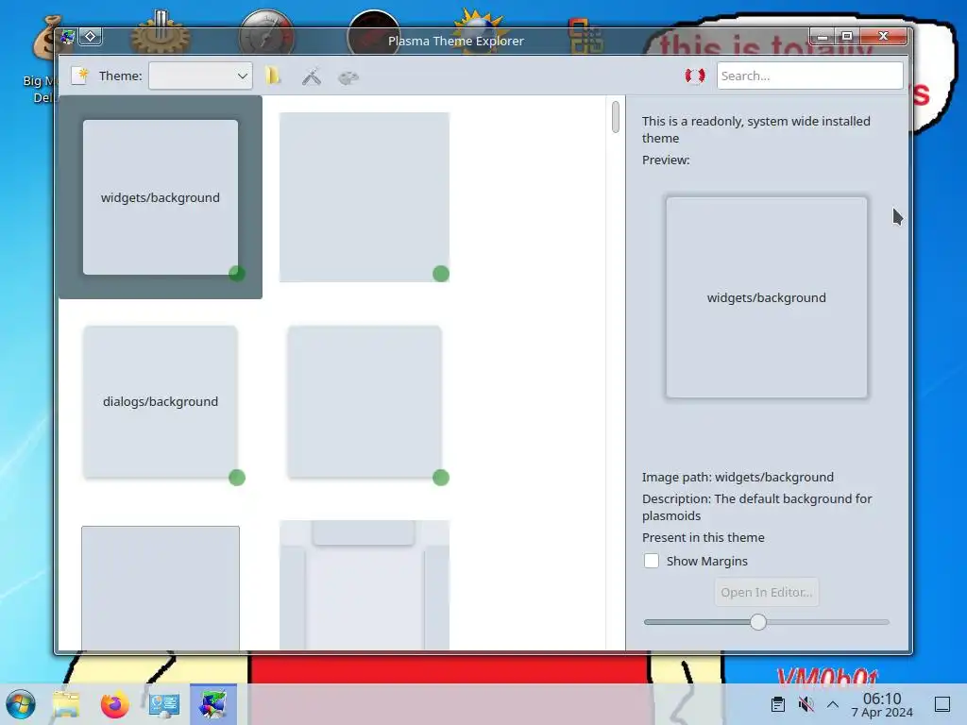Click green dot on tile right of dialogs/background
The height and width of the screenshot is (725, 967).
pos(441,477)
